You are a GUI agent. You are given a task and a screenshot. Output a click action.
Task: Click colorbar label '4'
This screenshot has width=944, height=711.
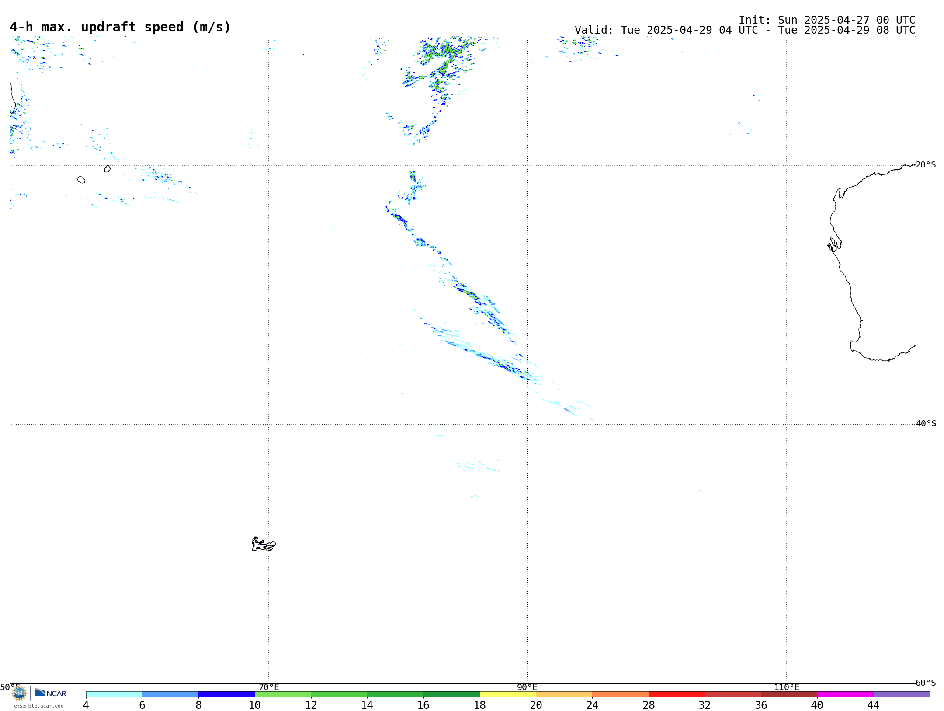pos(86,705)
